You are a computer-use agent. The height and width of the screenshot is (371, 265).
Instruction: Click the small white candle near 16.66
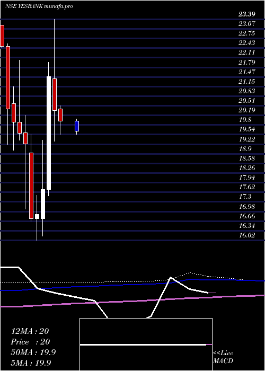(x=37, y=216)
